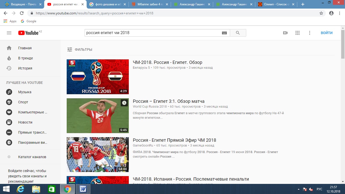Open the World Cup Russia 2018 channel link

[150, 107]
